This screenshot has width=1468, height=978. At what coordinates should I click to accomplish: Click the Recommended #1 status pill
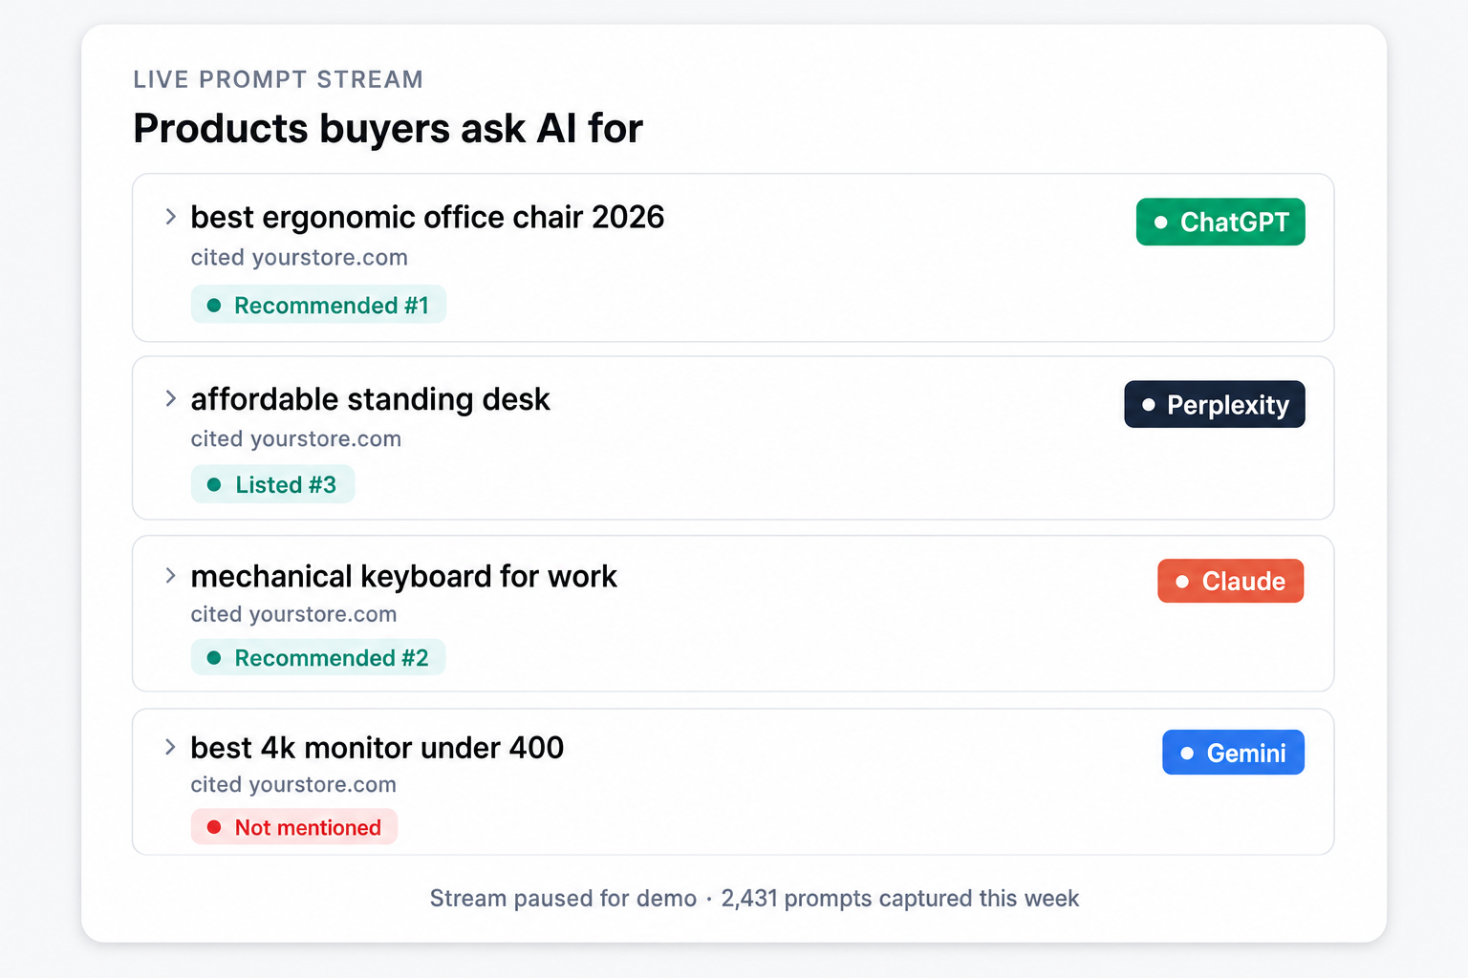(x=318, y=305)
